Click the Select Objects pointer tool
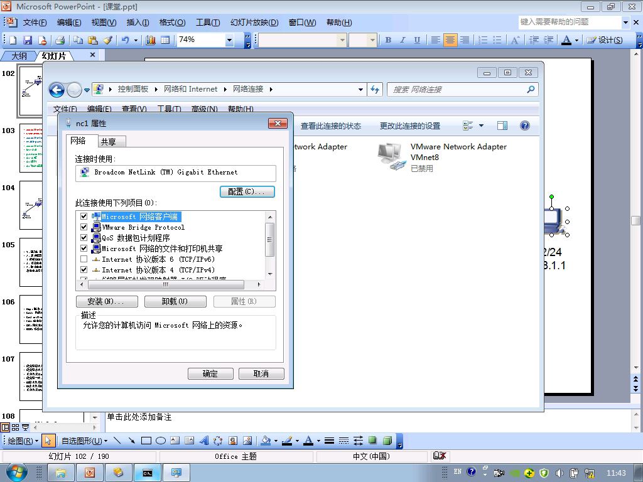 point(48,441)
